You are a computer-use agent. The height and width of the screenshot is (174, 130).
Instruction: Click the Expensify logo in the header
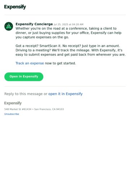click(15, 7)
